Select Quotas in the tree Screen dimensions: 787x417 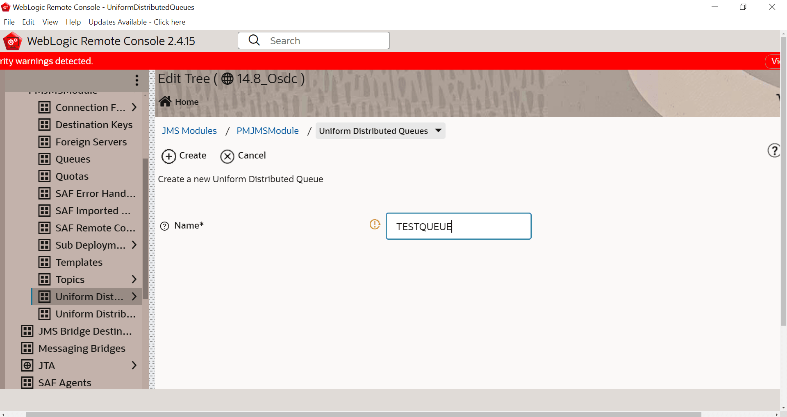(x=72, y=176)
